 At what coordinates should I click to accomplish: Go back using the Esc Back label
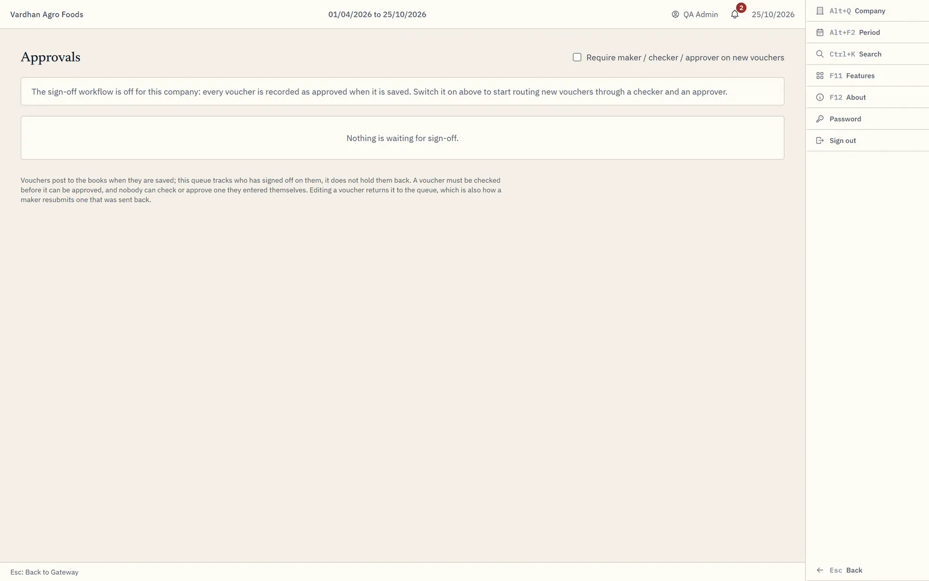[x=845, y=571]
